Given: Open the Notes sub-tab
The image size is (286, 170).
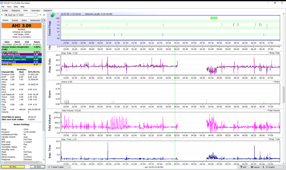Looking at the screenshot, I should (x=24, y=20).
